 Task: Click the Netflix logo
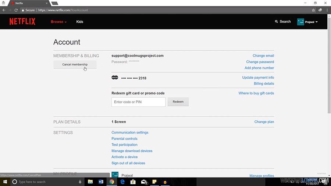22,22
